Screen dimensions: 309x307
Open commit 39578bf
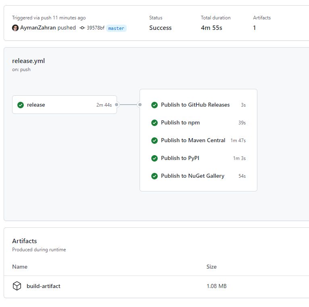(x=96, y=28)
